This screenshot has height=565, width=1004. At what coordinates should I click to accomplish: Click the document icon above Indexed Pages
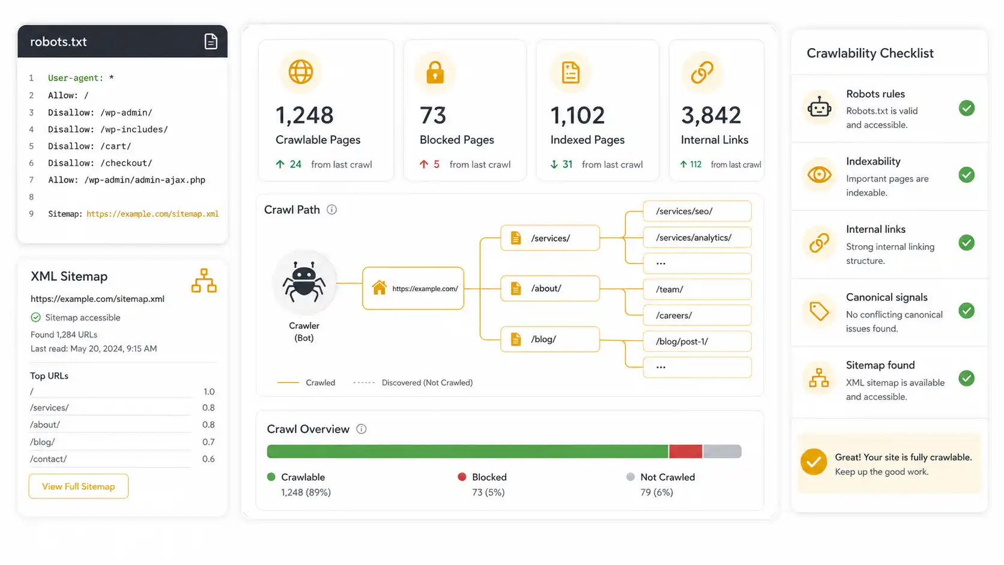coord(570,73)
